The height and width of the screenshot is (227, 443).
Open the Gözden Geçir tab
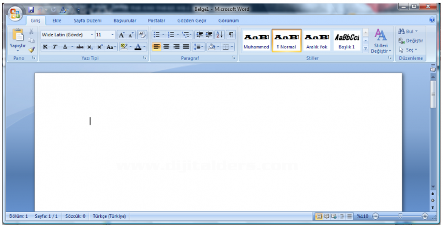coord(192,21)
